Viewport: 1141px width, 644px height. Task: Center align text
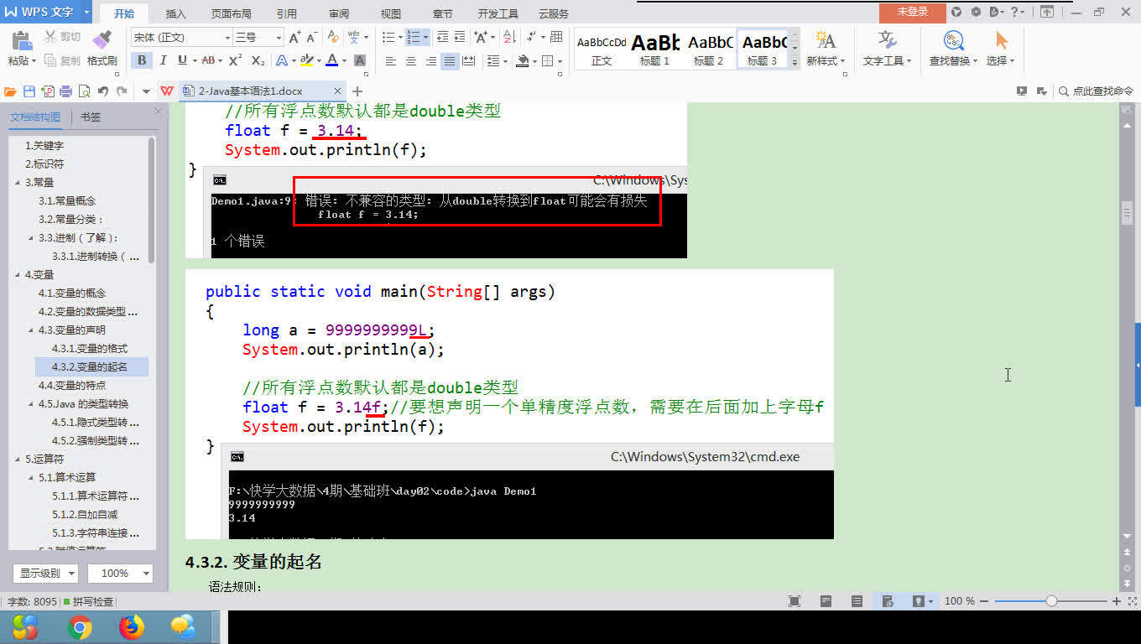point(411,60)
